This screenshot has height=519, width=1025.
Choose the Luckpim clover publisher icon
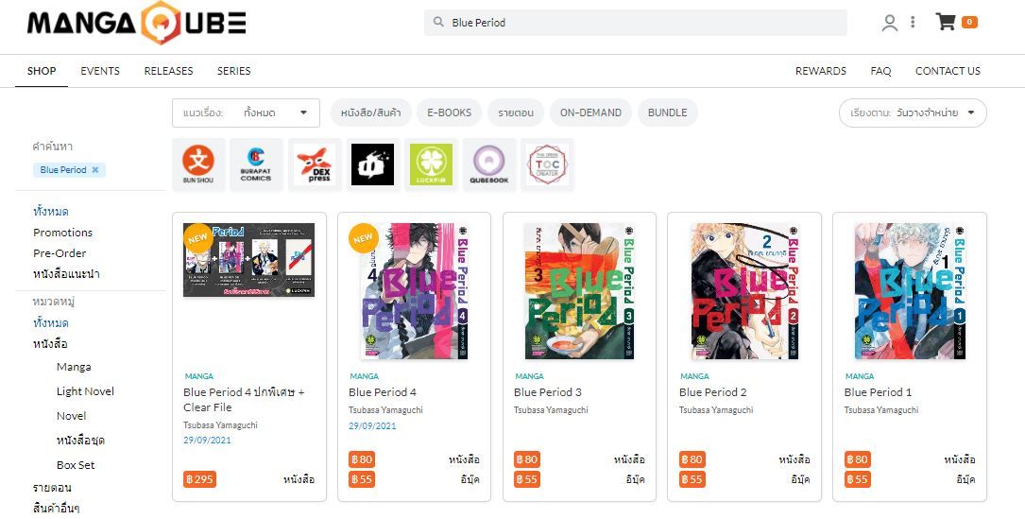[431, 164]
